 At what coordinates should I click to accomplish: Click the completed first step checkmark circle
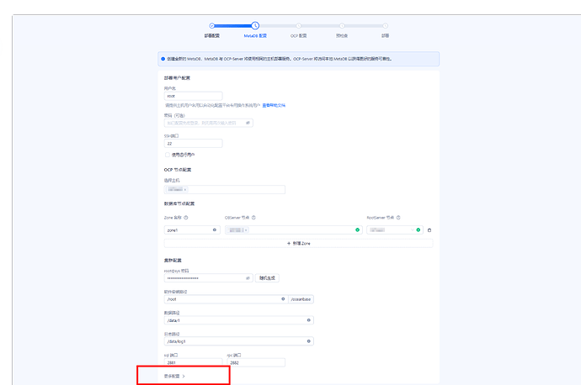pos(211,25)
